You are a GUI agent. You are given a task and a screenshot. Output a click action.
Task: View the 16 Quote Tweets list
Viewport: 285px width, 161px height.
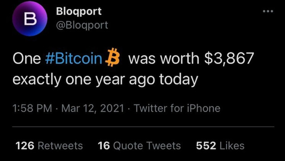coord(139,145)
